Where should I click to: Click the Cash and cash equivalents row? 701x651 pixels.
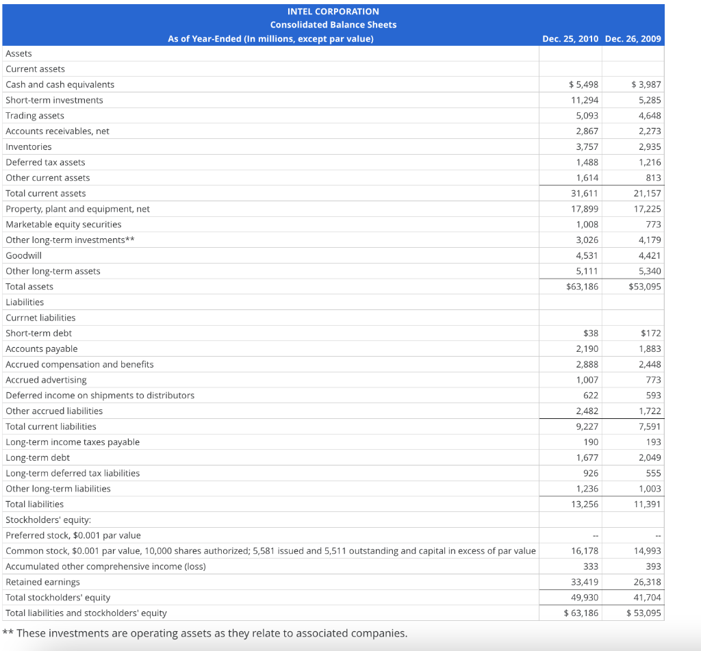[59, 84]
